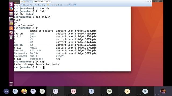This screenshot has width=172, height=96.
Task: Open the View menu in VMware
Action: coord(32,5)
